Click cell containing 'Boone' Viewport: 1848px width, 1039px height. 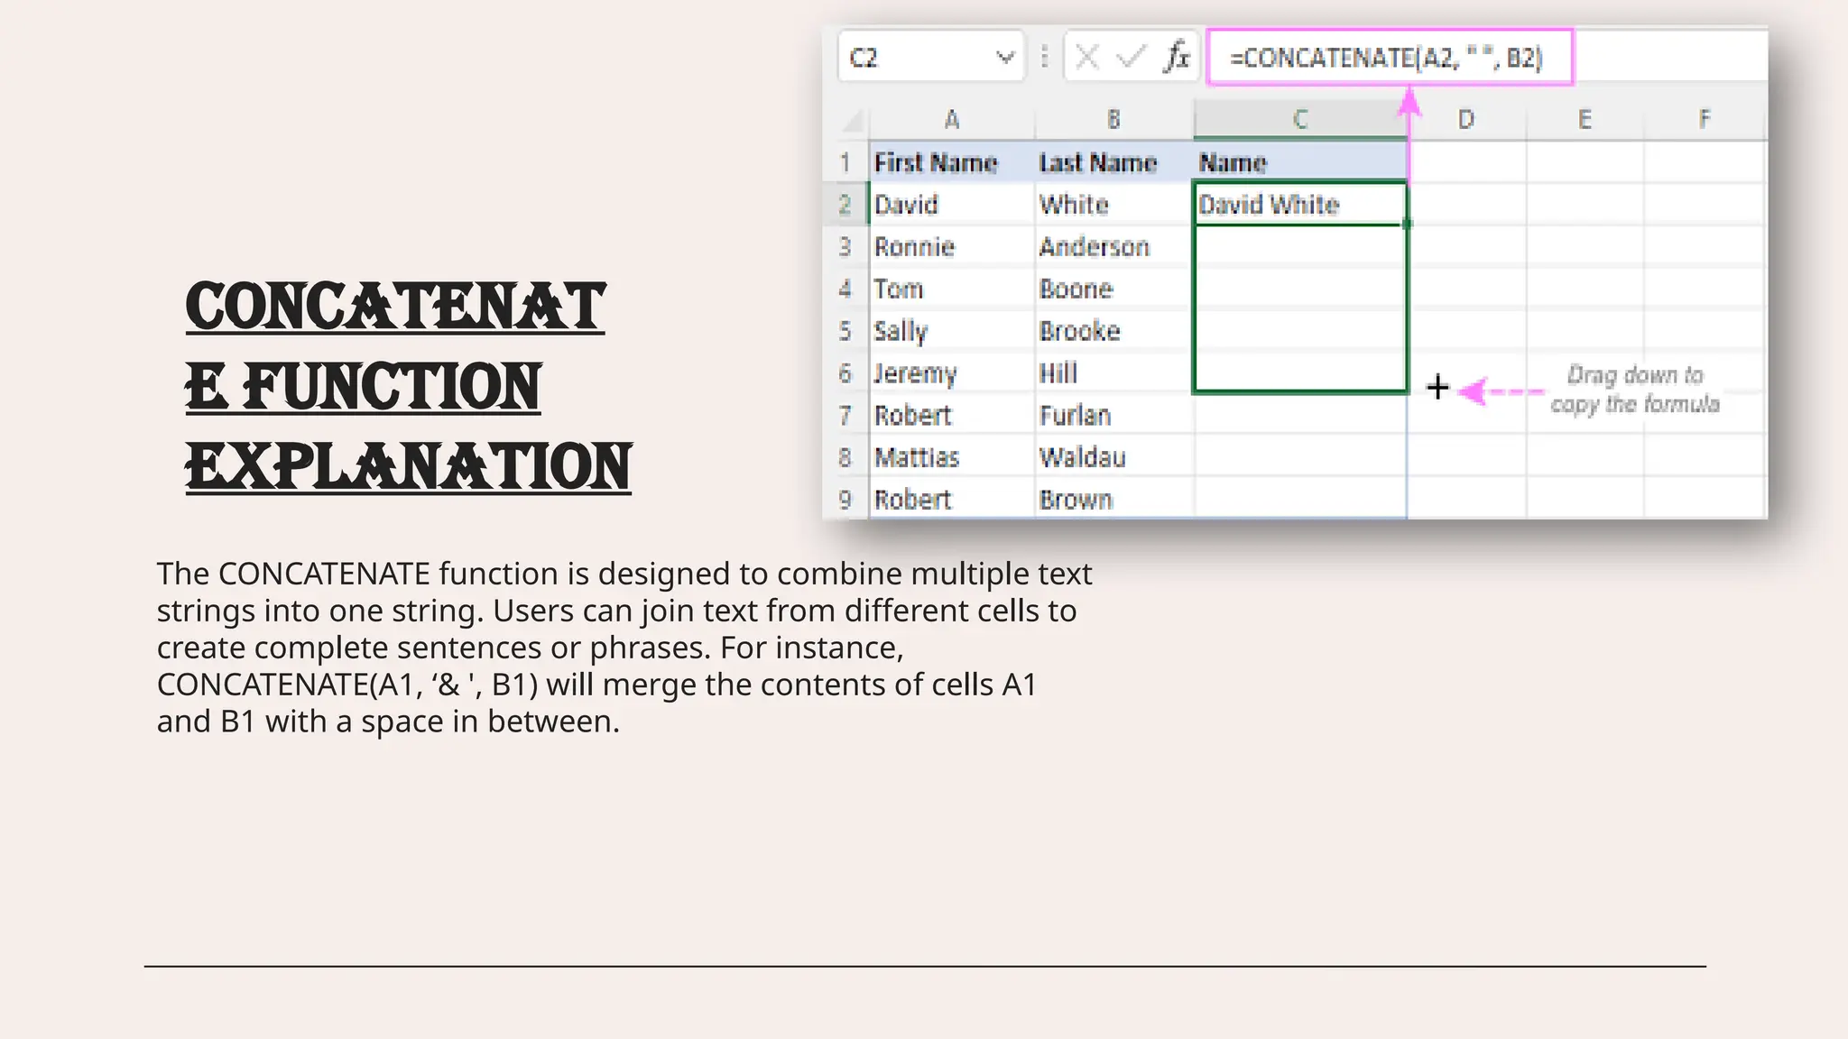pyautogui.click(x=1114, y=289)
